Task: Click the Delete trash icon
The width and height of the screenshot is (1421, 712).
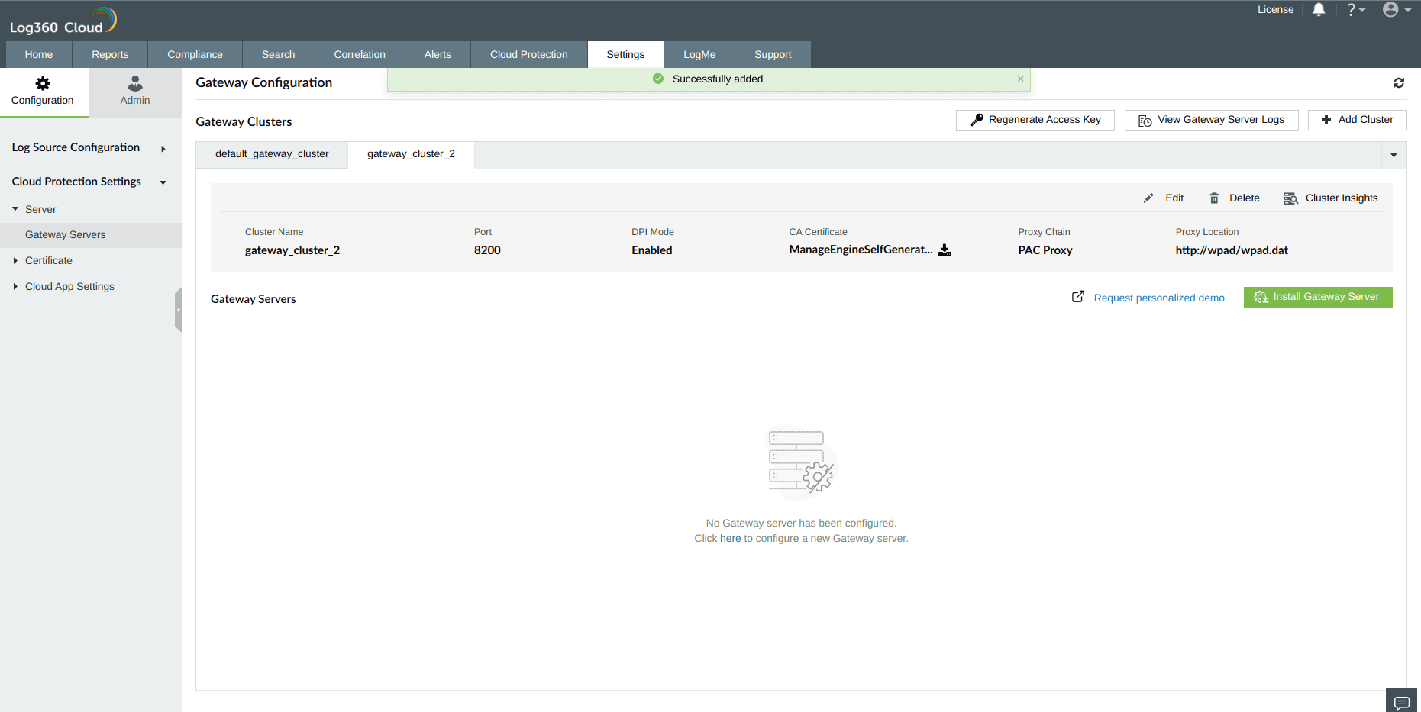Action: tap(1214, 198)
